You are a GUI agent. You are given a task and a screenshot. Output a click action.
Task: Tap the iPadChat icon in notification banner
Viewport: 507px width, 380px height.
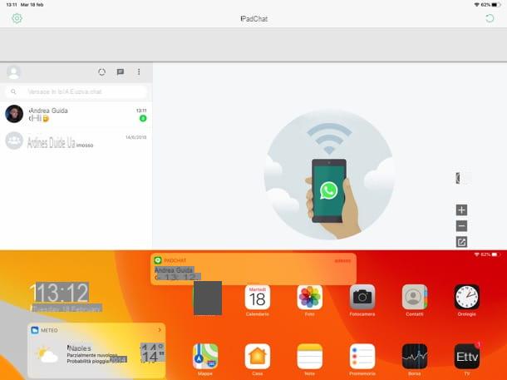(158, 260)
